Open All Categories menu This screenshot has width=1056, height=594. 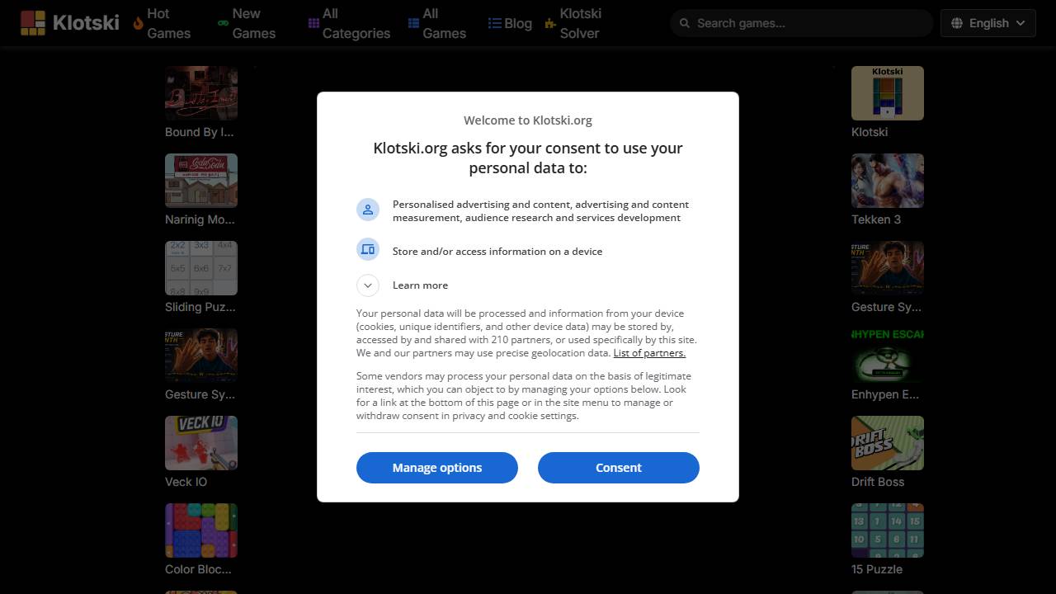pos(349,23)
